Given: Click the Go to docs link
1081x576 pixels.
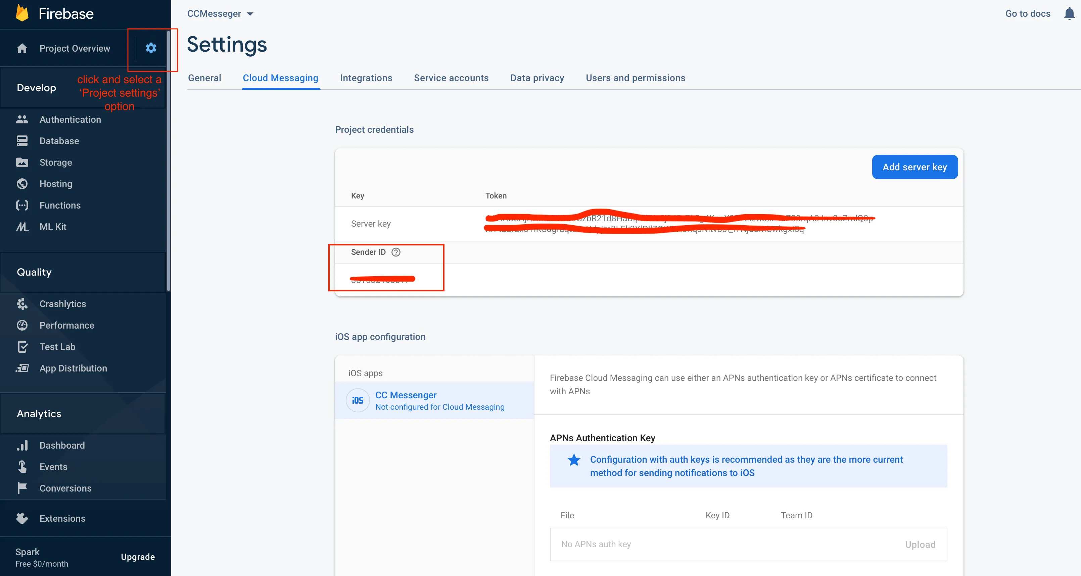Looking at the screenshot, I should coord(1027,14).
